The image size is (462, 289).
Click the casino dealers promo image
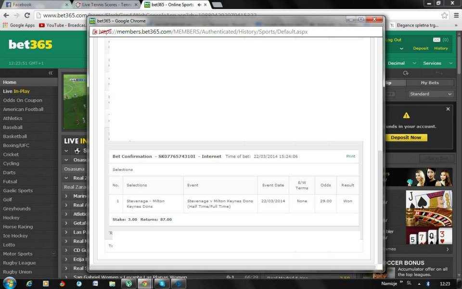(x=429, y=178)
